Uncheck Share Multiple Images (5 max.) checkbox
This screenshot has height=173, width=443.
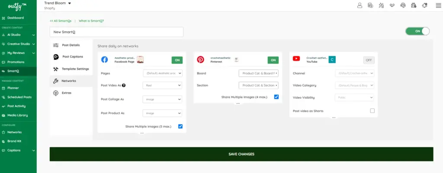[180, 126]
